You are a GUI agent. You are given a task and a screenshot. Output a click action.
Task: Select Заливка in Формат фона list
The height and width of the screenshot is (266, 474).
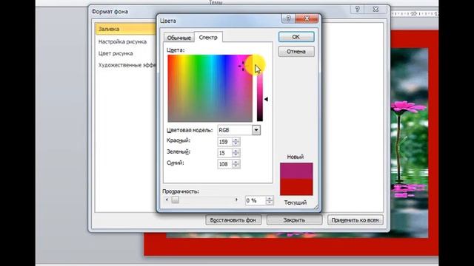(x=126, y=29)
